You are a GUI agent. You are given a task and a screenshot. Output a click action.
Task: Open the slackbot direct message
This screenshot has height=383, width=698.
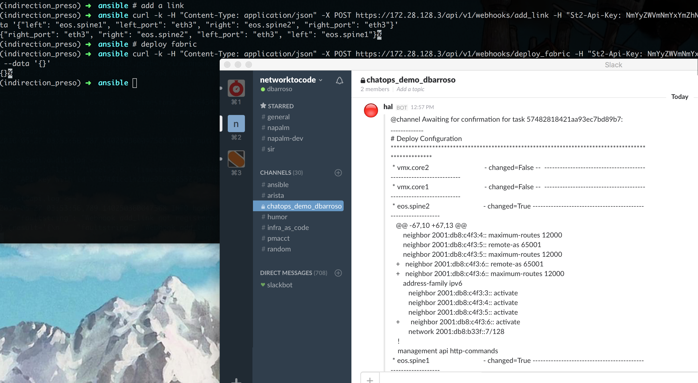tap(276, 285)
